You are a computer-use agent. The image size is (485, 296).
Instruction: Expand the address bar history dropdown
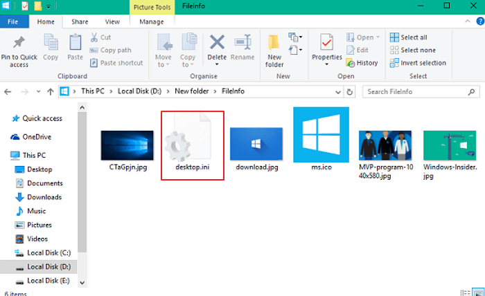pos(338,92)
